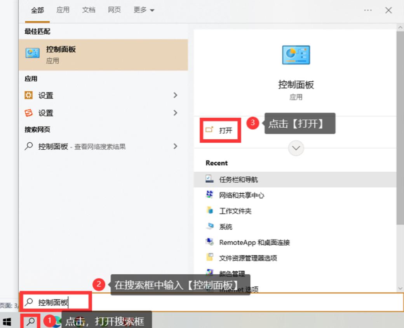Click the scrollbar up arrow in preview pane

tap(400, 27)
